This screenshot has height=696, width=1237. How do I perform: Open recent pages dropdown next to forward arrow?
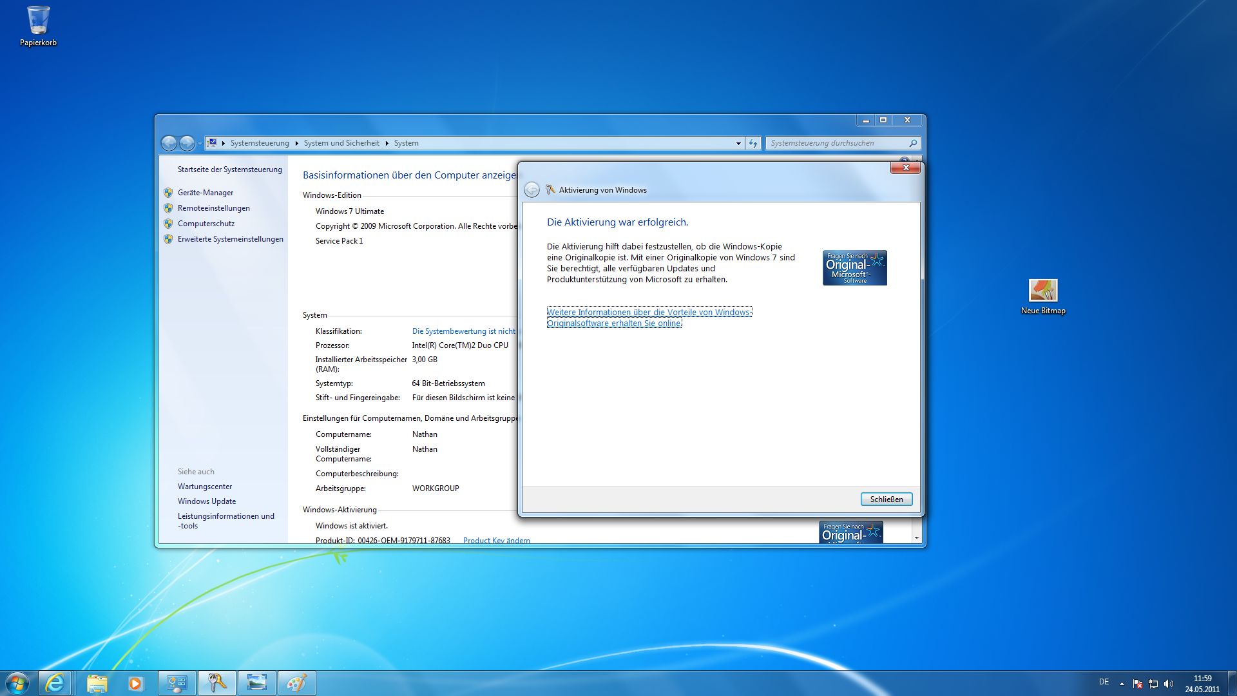click(x=200, y=144)
